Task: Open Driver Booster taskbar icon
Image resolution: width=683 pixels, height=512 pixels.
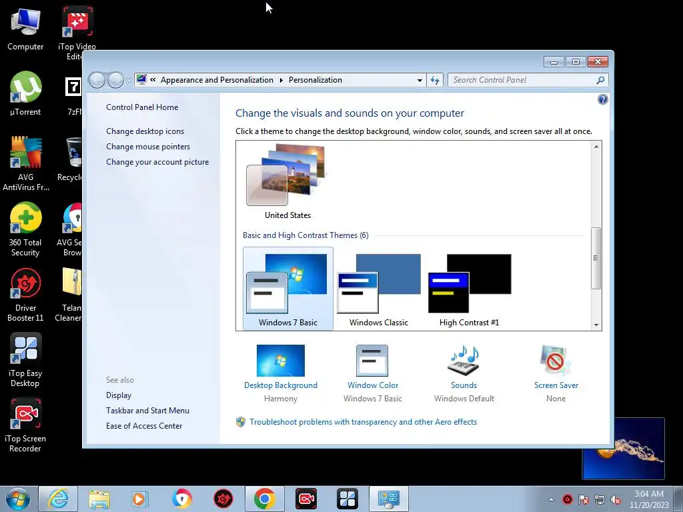Action: point(223,499)
